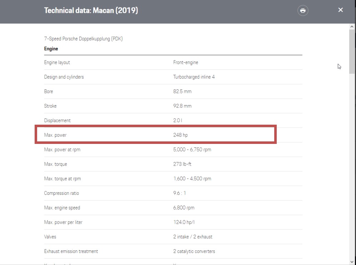Screen dimensions: 356x265
Task: Click the '82.5 mm' value
Action: pyautogui.click(x=182, y=92)
